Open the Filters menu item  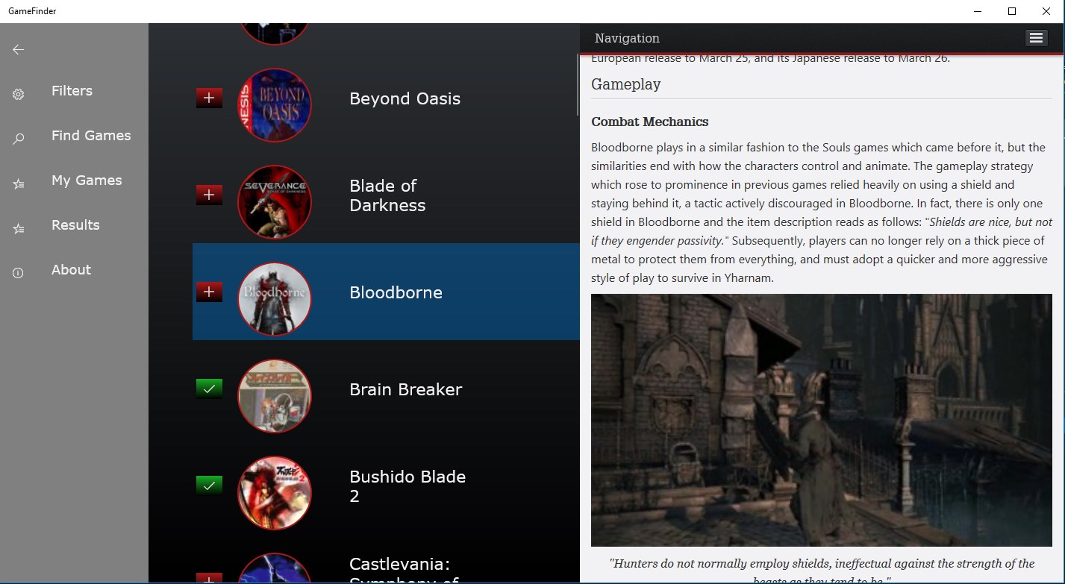[72, 91]
